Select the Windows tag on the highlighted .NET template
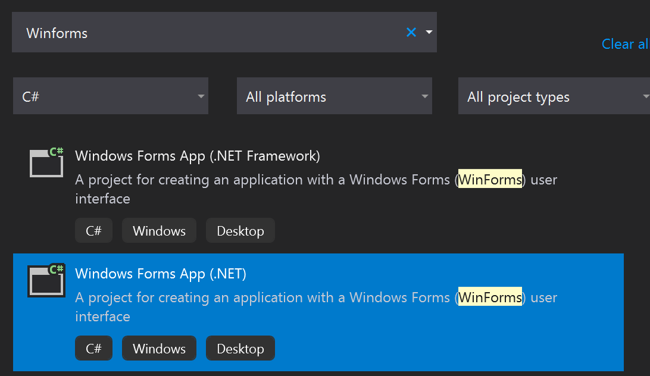 coord(159,348)
